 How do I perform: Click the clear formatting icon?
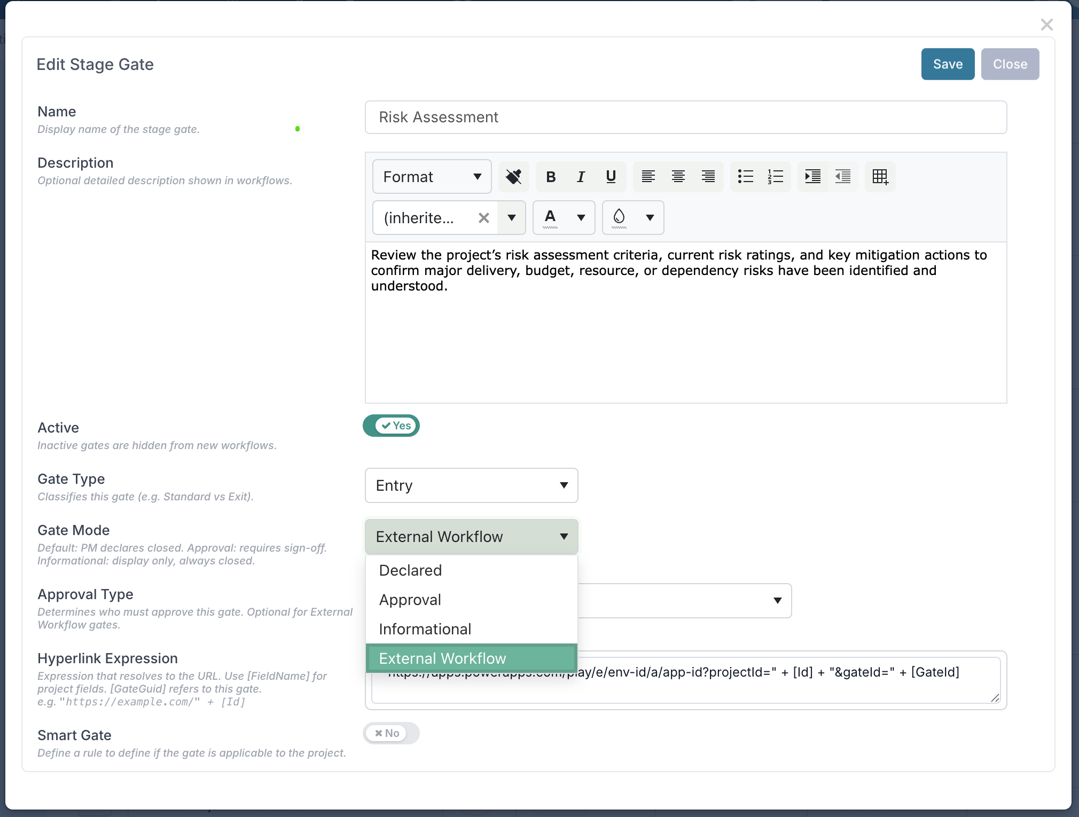pos(513,177)
